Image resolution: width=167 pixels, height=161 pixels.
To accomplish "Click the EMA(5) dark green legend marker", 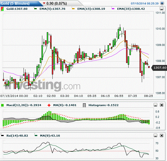I will [36, 8].
